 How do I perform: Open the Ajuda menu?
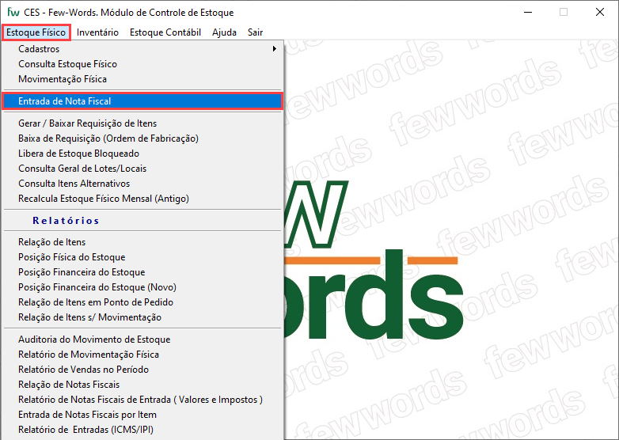click(x=224, y=32)
